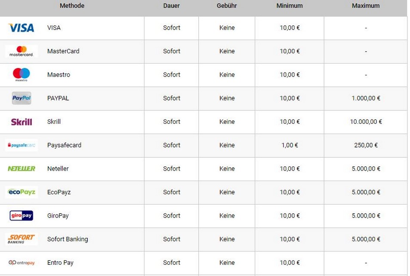410x276 pixels.
Task: Click the purple Skrill logo
Action: (x=22, y=122)
